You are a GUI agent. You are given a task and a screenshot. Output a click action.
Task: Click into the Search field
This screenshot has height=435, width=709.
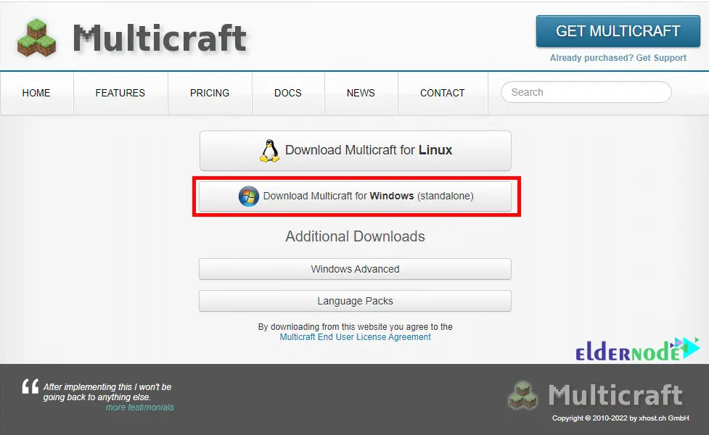click(x=586, y=92)
